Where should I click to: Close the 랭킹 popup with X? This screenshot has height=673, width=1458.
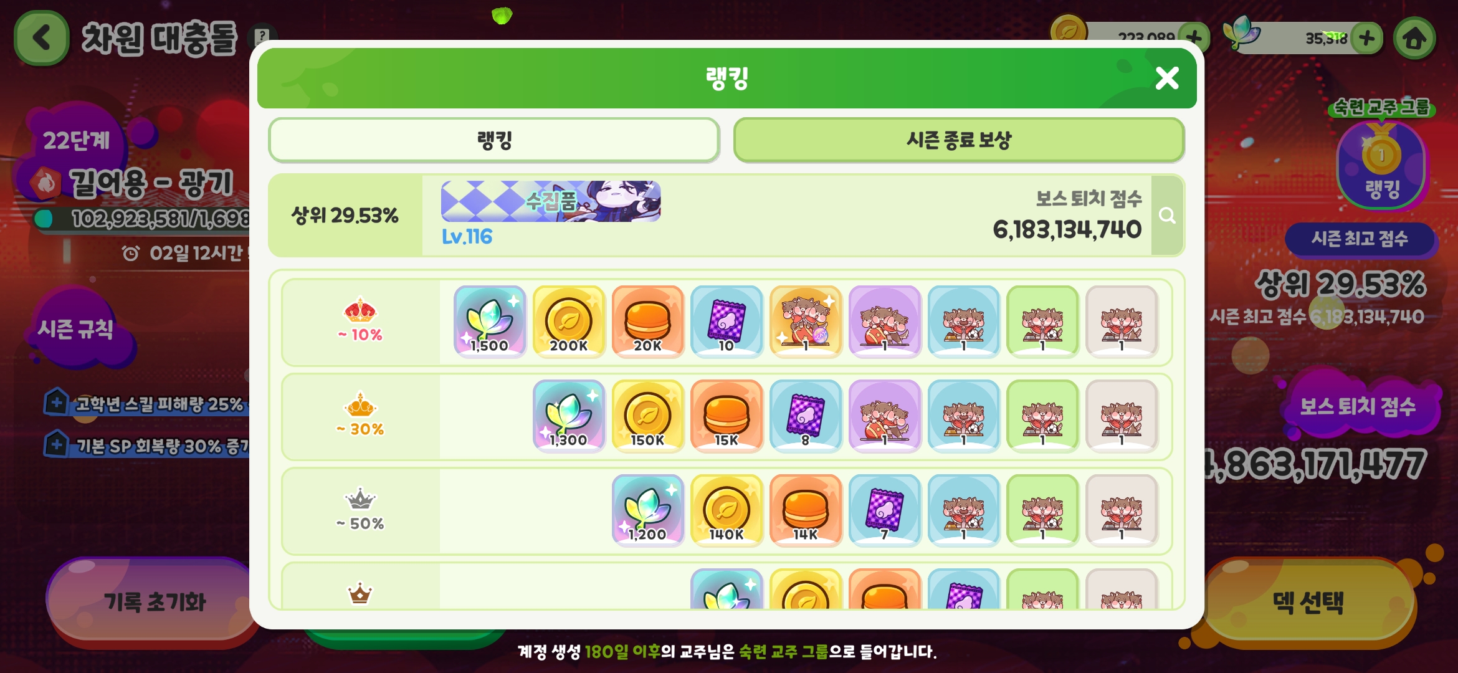tap(1167, 79)
